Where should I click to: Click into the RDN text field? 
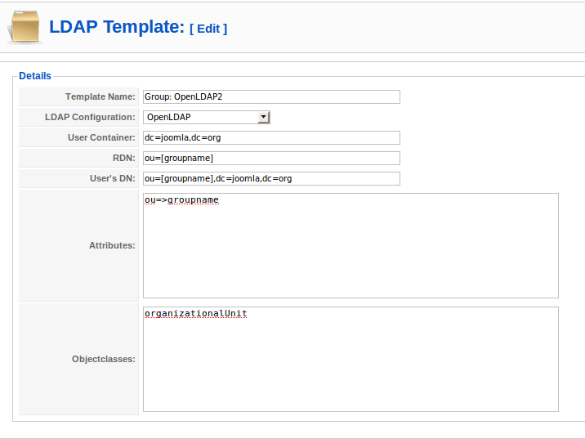271,158
